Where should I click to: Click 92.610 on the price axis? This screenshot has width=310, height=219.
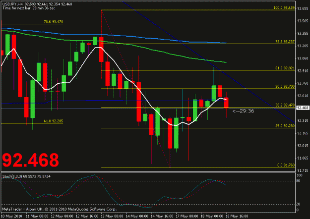[303, 96]
